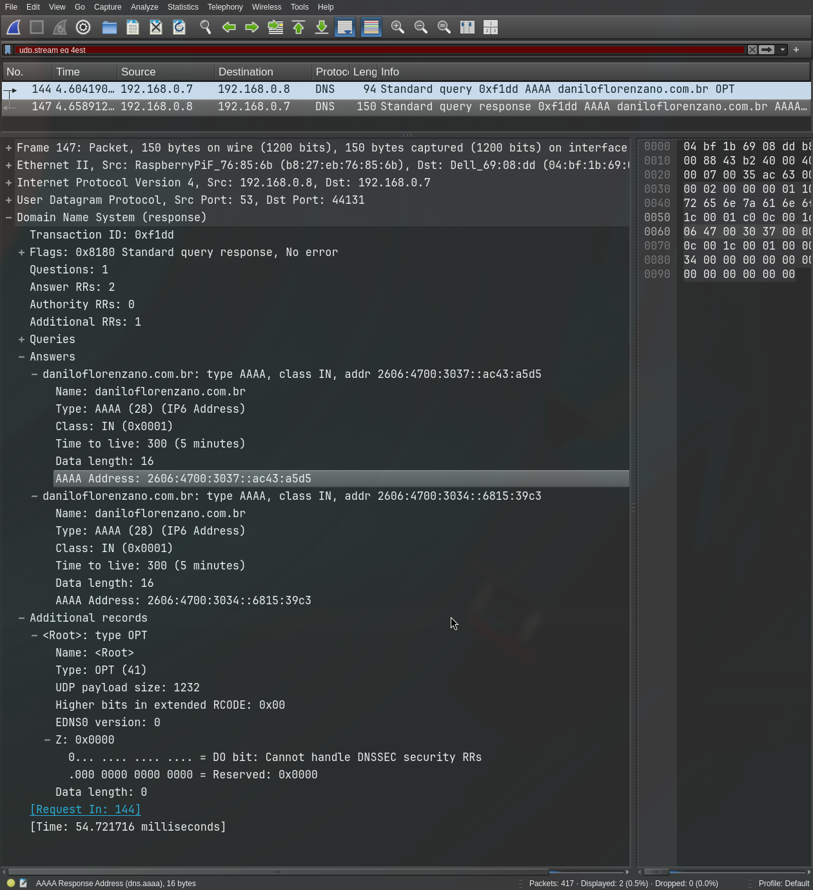
Task: Follow the Request In: 144 link
Action: (x=84, y=809)
